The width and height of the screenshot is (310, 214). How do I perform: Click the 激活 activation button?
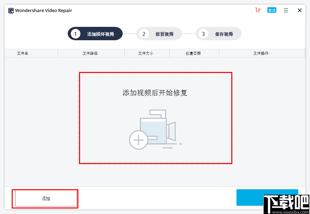(x=272, y=10)
